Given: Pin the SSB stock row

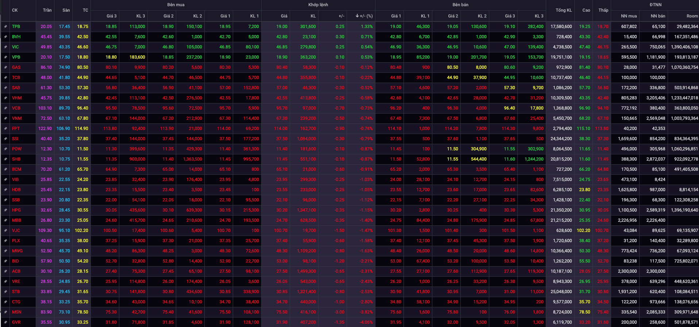Looking at the screenshot, I should (5, 200).
